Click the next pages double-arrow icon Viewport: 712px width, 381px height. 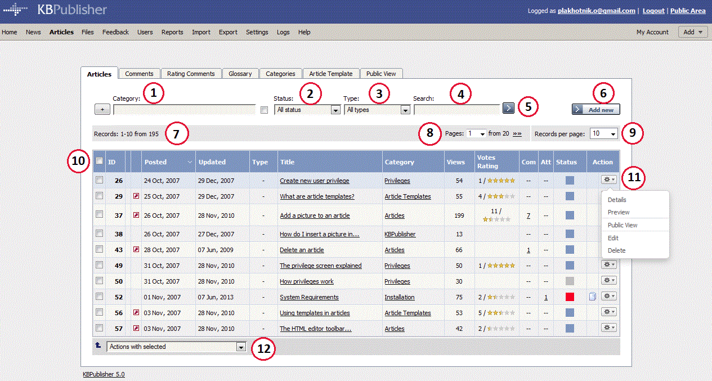pyautogui.click(x=517, y=134)
